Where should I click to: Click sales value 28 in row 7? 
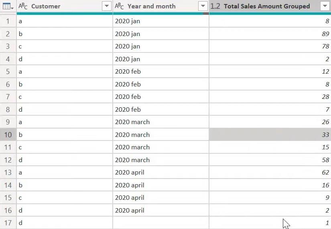(x=270, y=97)
